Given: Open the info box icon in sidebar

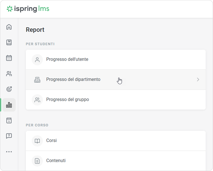Looking at the screenshot, I should pos(9,121).
